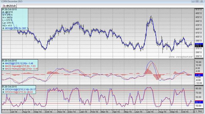
Task: Click the diamond marker beside STOCH K
Action: point(3,89)
